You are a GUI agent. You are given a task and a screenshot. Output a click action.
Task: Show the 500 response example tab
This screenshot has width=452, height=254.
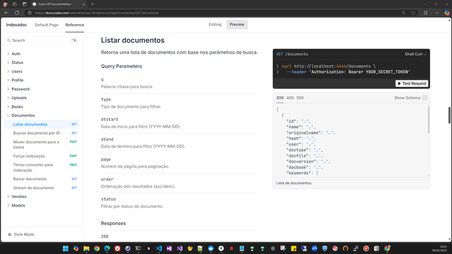(x=300, y=98)
